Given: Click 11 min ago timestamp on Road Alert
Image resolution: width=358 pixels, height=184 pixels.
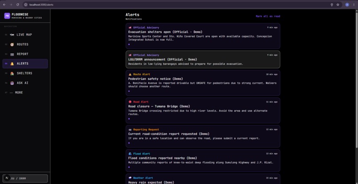Looking at the screenshot, I should pyautogui.click(x=272, y=102).
